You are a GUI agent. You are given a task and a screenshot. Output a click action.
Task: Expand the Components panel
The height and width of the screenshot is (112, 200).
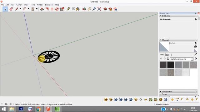tap(161, 91)
